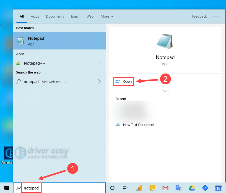Open Gmail from the taskbar
Viewport: 226px width, 193px height.
[165, 188]
